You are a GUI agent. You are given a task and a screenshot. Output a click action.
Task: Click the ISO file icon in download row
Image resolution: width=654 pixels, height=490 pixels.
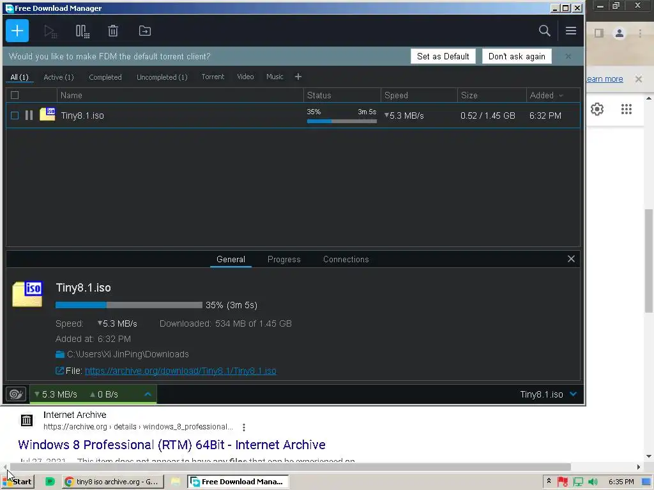point(47,115)
